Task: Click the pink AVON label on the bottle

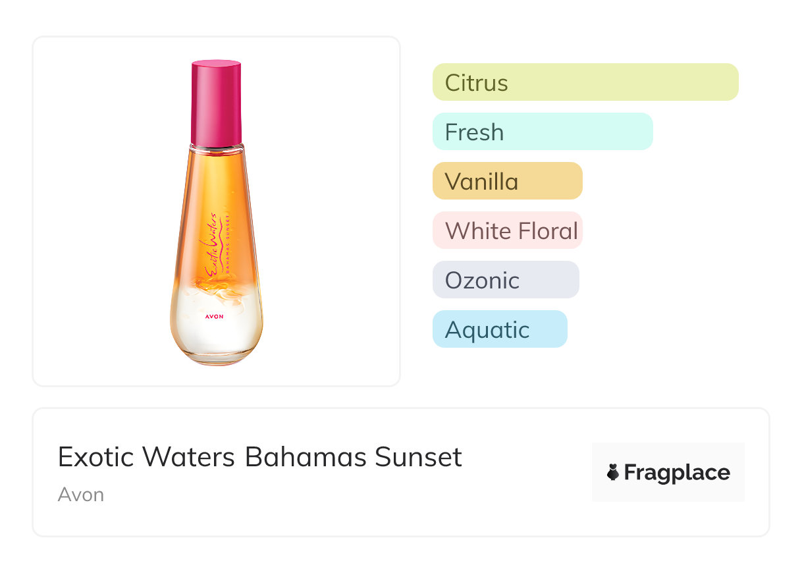Action: click(214, 317)
